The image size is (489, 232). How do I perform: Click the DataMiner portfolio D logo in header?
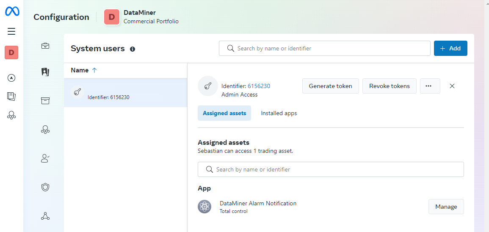[x=112, y=17]
